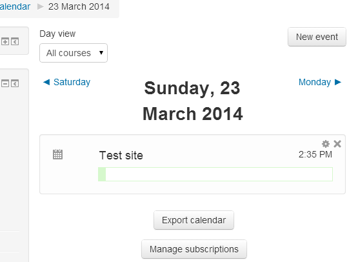The image size is (358, 262).
Task: Open Manage subscriptions
Action: point(194,249)
